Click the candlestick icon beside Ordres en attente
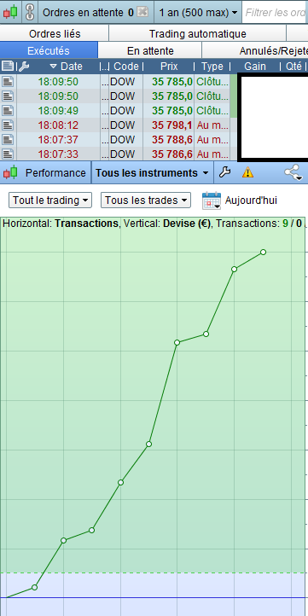 point(10,12)
